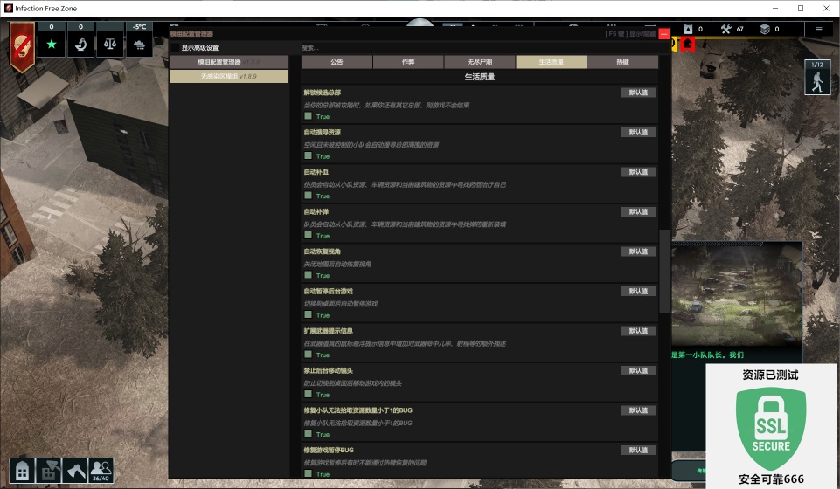Switch to the 公告 tab
Screen dimensions: 840x489
coord(337,62)
